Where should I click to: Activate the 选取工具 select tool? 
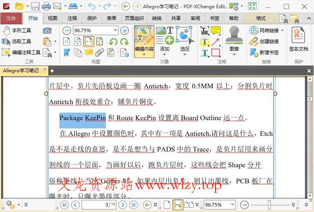pyautogui.click(x=17, y=42)
